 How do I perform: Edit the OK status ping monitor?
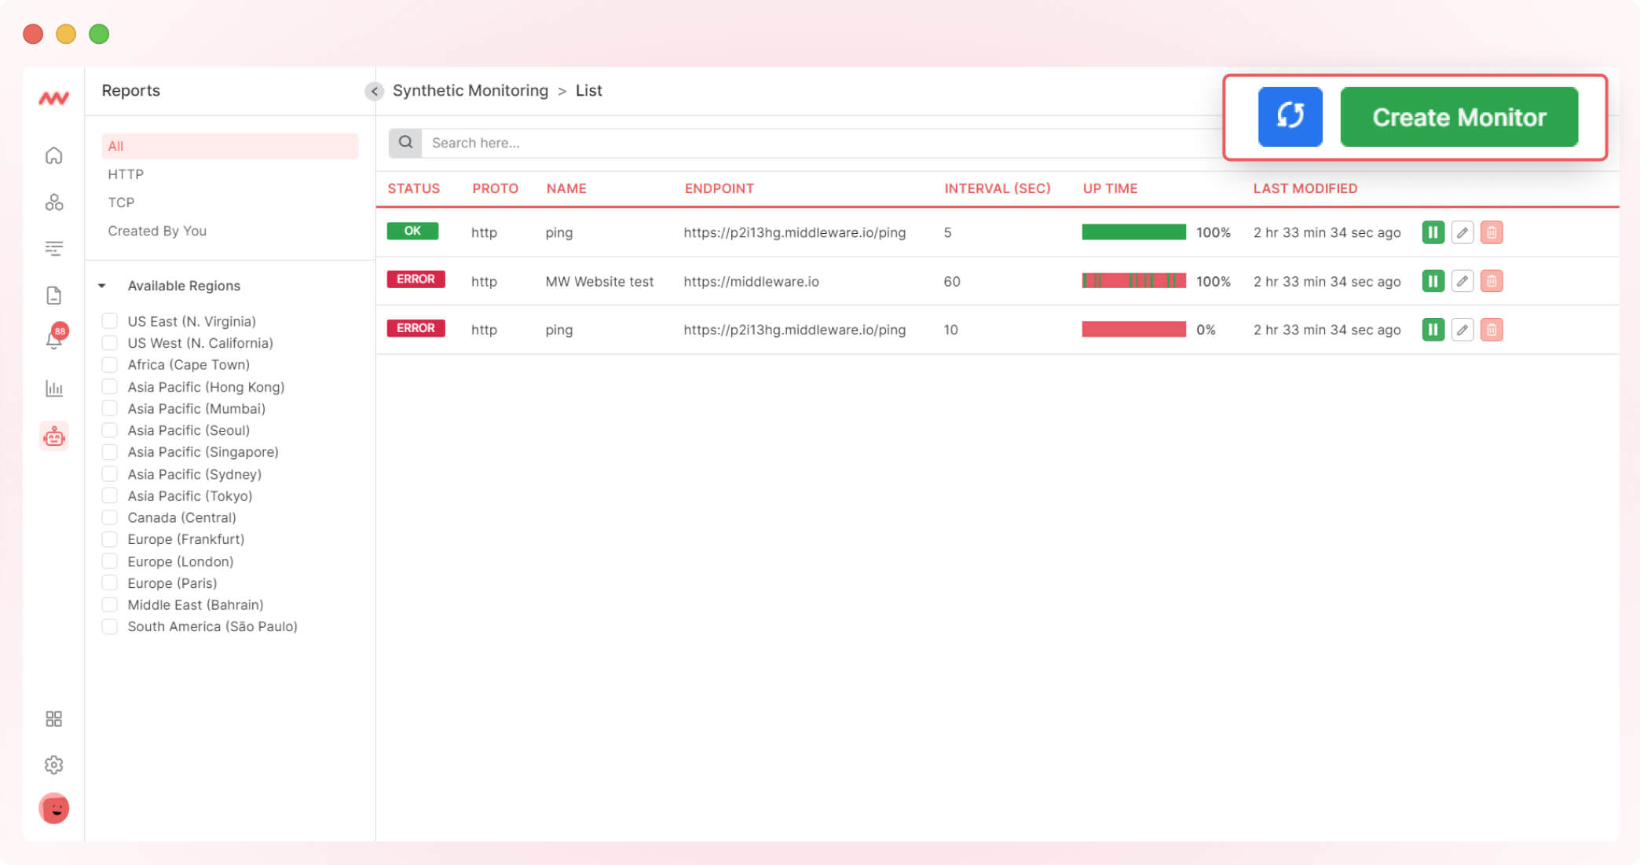(1462, 232)
